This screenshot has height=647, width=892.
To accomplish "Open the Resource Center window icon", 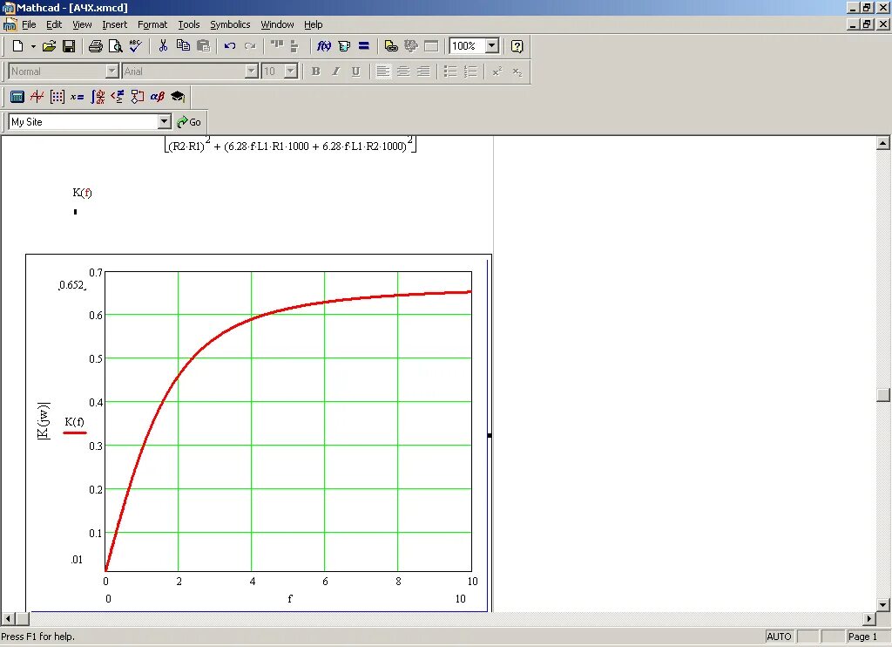I will pos(431,46).
